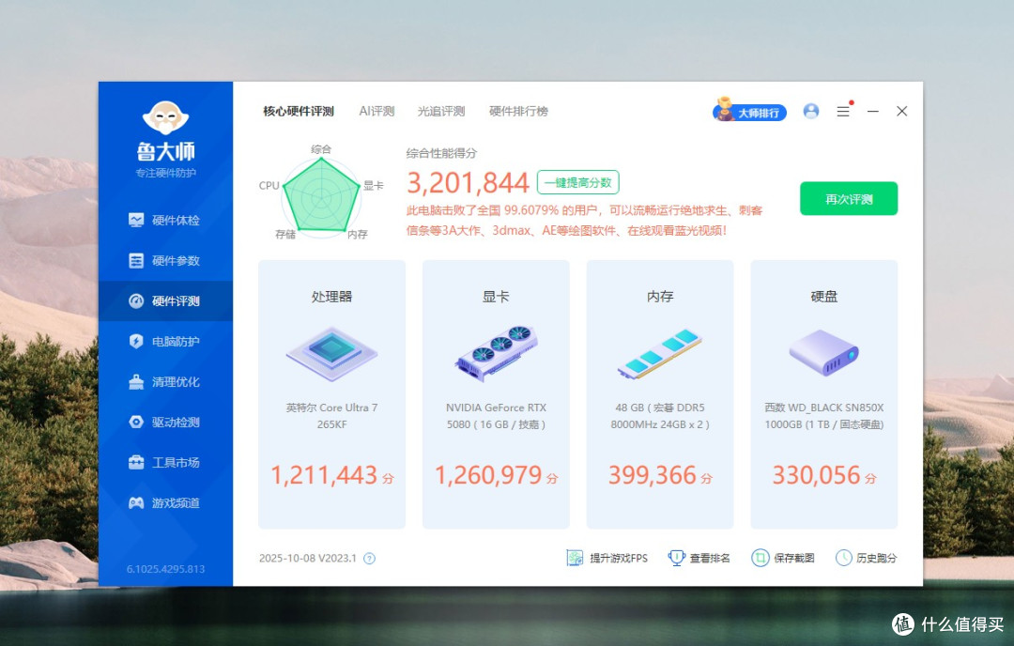Click the 一键提高分数 button
The height and width of the screenshot is (646, 1014).
(x=578, y=182)
